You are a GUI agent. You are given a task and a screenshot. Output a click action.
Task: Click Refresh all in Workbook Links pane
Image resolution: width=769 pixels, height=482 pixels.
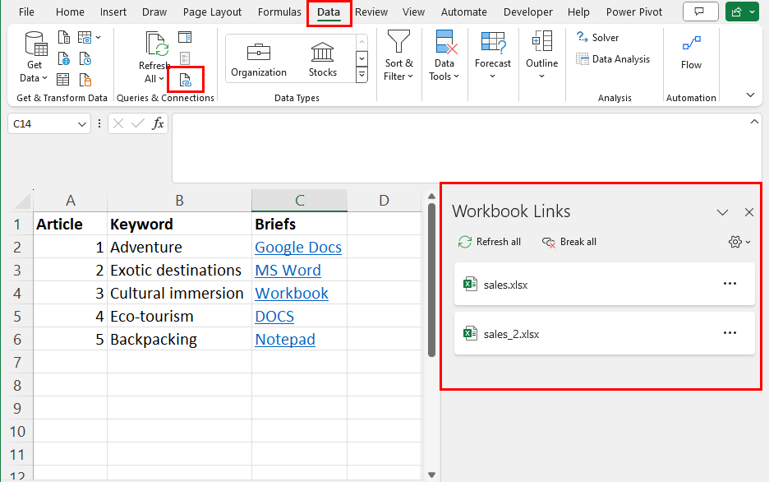(x=489, y=242)
